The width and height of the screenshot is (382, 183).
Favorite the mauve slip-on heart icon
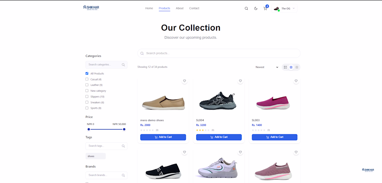(x=296, y=152)
